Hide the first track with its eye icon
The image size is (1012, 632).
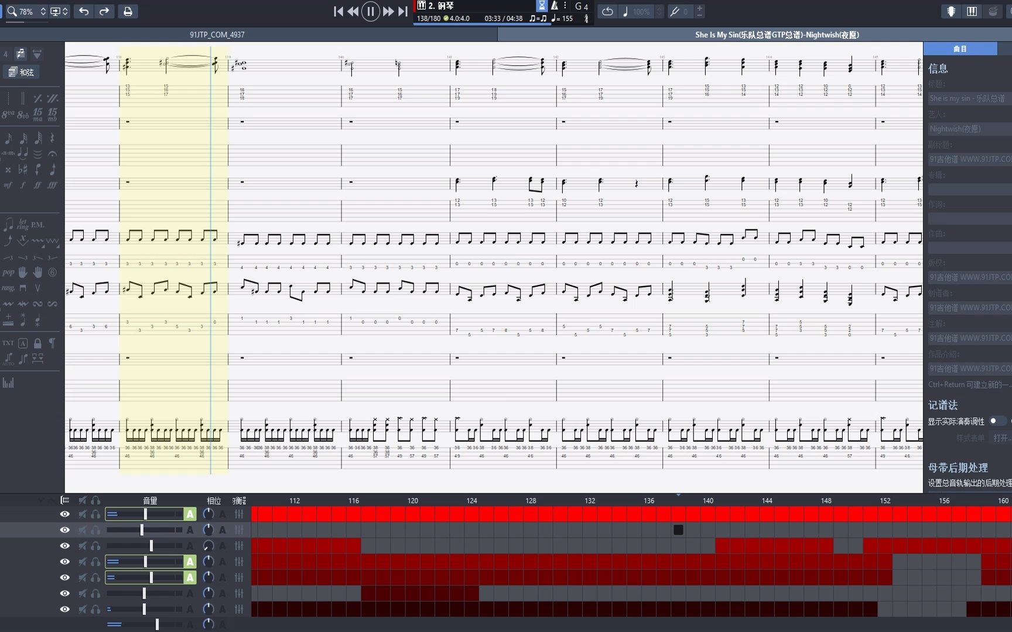pyautogui.click(x=65, y=514)
